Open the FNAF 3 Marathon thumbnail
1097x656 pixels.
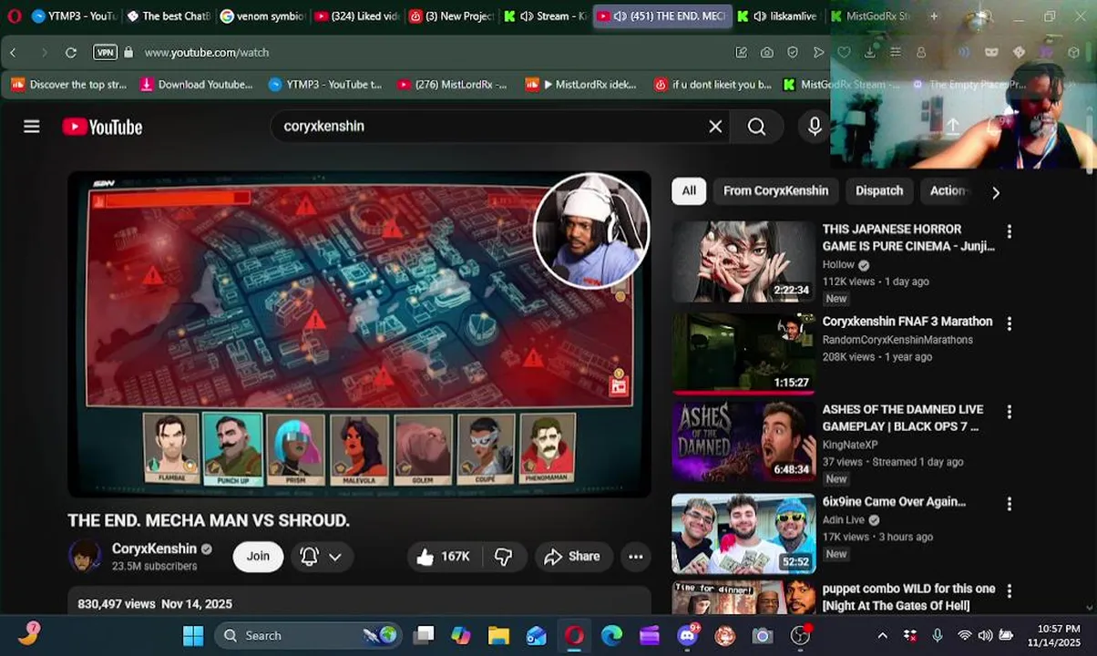(x=743, y=354)
